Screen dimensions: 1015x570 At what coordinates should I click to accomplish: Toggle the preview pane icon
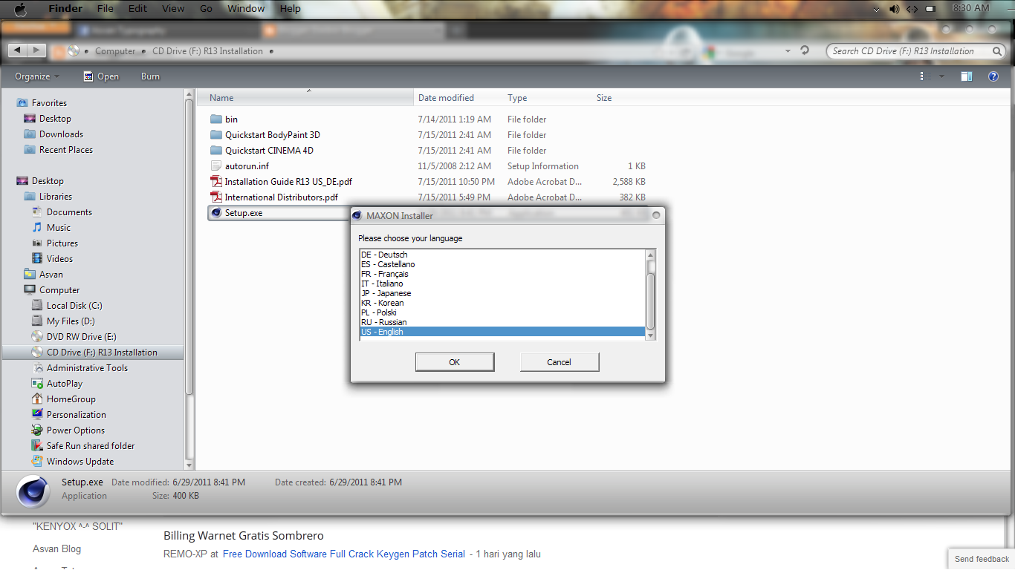pyautogui.click(x=966, y=76)
